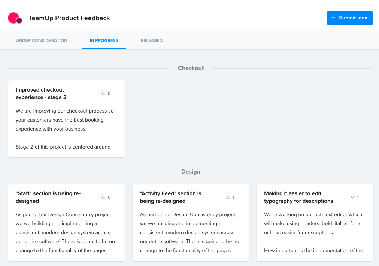Open "Staff" section is being re-designed title

click(x=48, y=197)
